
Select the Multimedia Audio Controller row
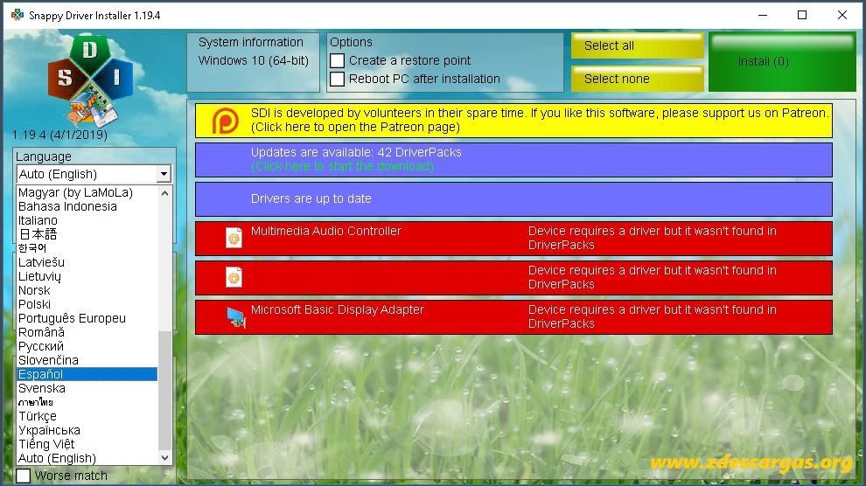point(513,239)
